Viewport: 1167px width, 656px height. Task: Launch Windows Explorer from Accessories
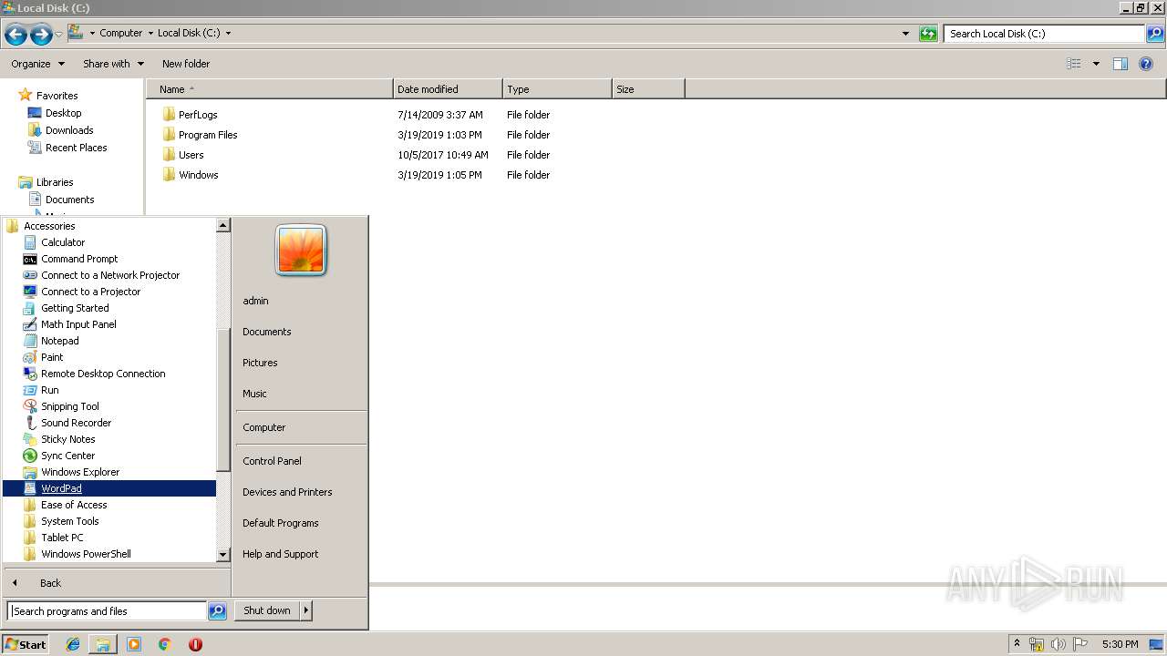80,472
